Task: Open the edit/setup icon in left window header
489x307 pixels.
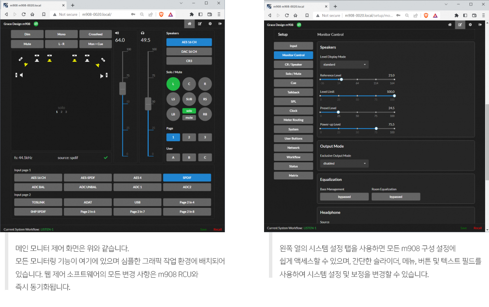Action: click(200, 23)
